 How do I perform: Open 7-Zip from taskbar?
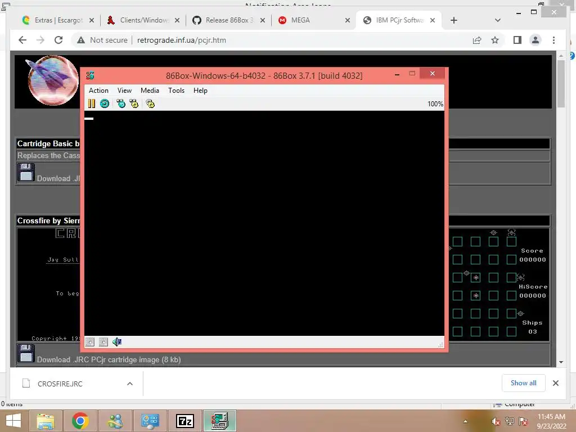pyautogui.click(x=184, y=421)
